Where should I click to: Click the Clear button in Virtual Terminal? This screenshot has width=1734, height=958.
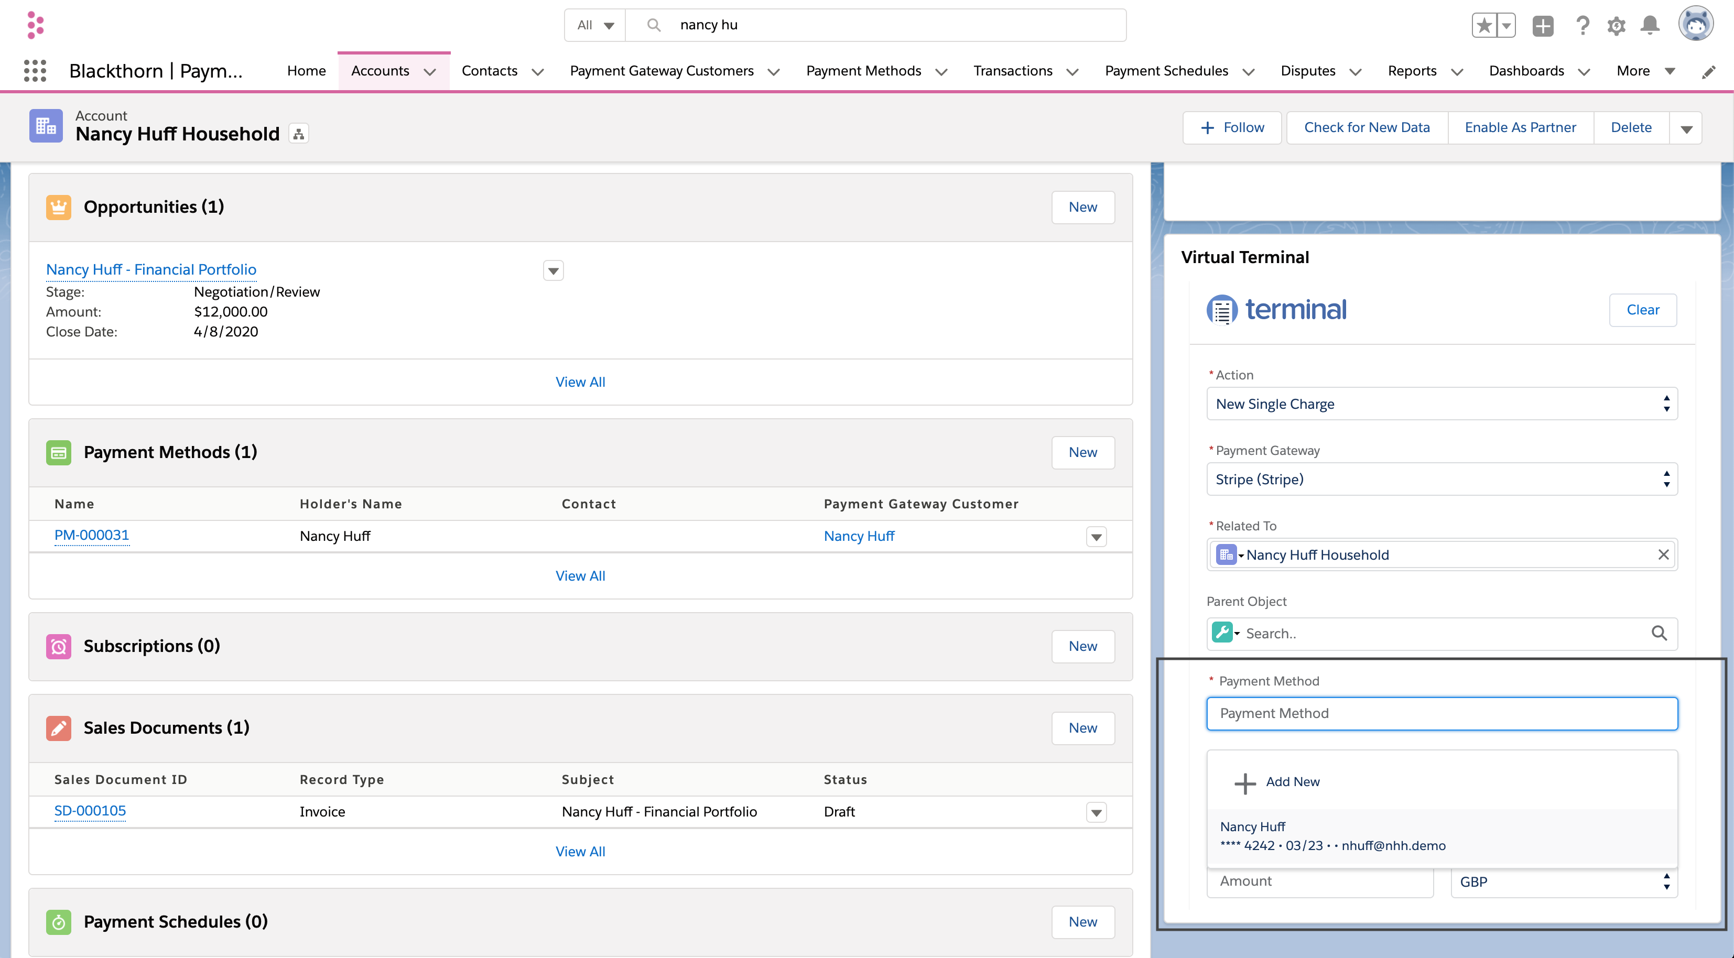[x=1643, y=309]
